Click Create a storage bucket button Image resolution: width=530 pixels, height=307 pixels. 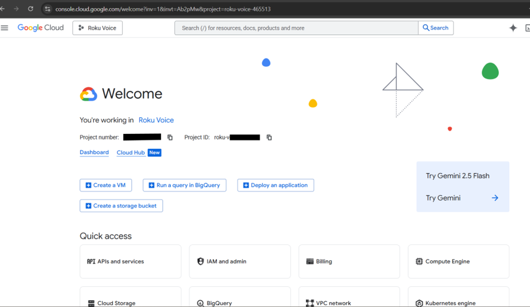coord(121,206)
